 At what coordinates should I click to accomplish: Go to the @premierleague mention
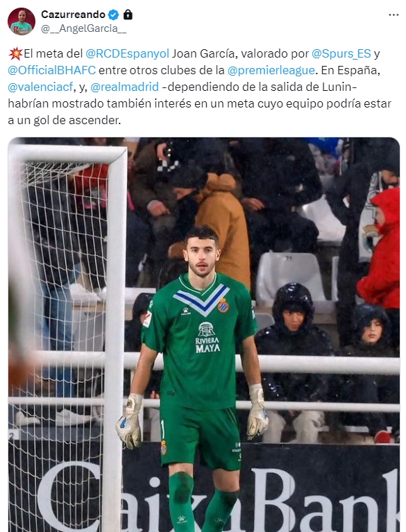pyautogui.click(x=271, y=70)
